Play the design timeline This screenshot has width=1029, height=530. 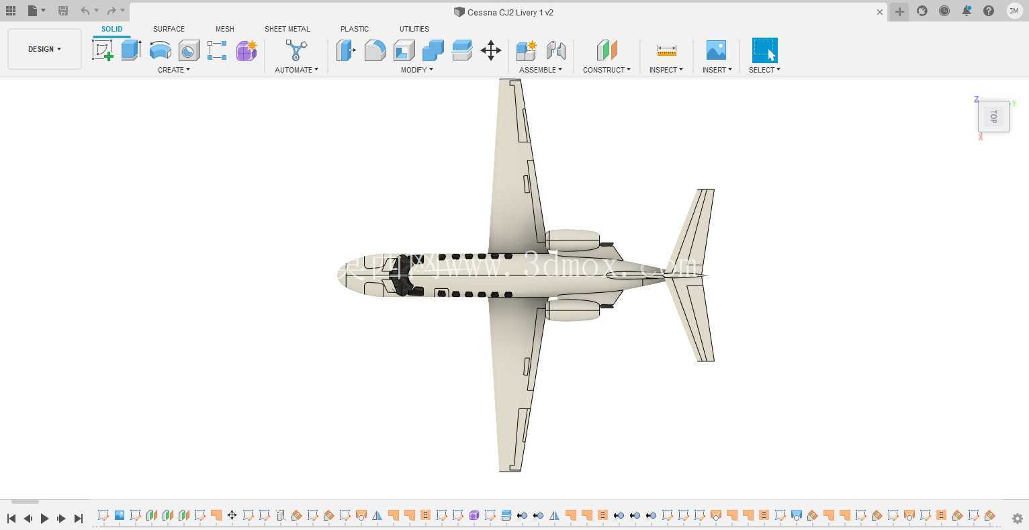click(44, 518)
